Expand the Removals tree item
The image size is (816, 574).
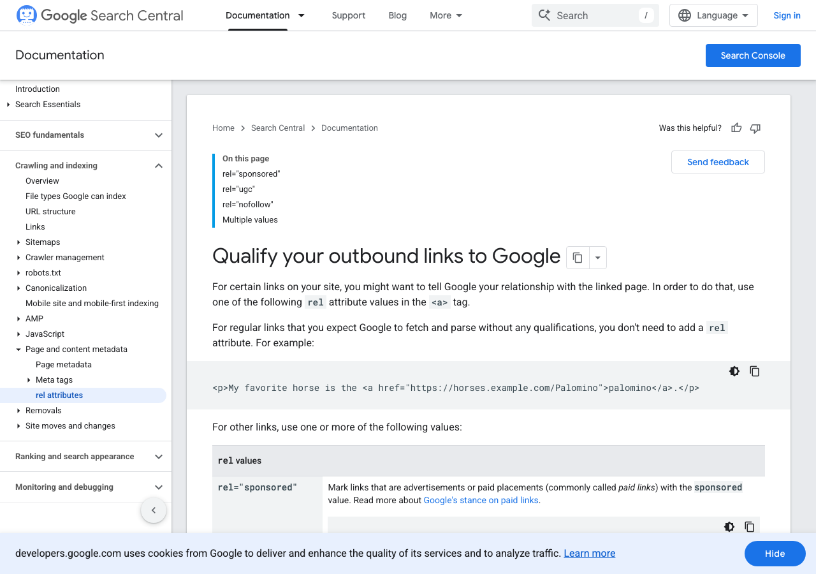tap(18, 411)
